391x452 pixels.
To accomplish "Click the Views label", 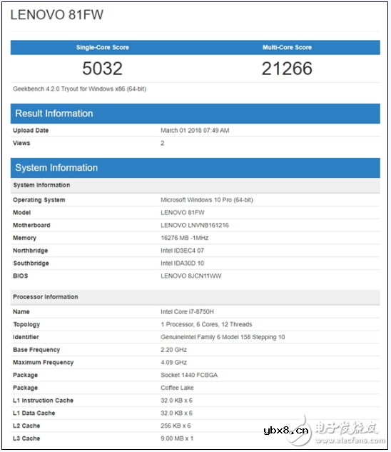I will (x=21, y=143).
